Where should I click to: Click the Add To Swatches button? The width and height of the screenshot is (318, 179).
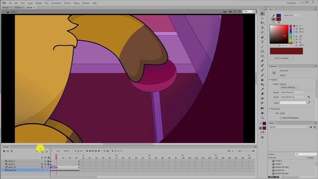(x=281, y=58)
